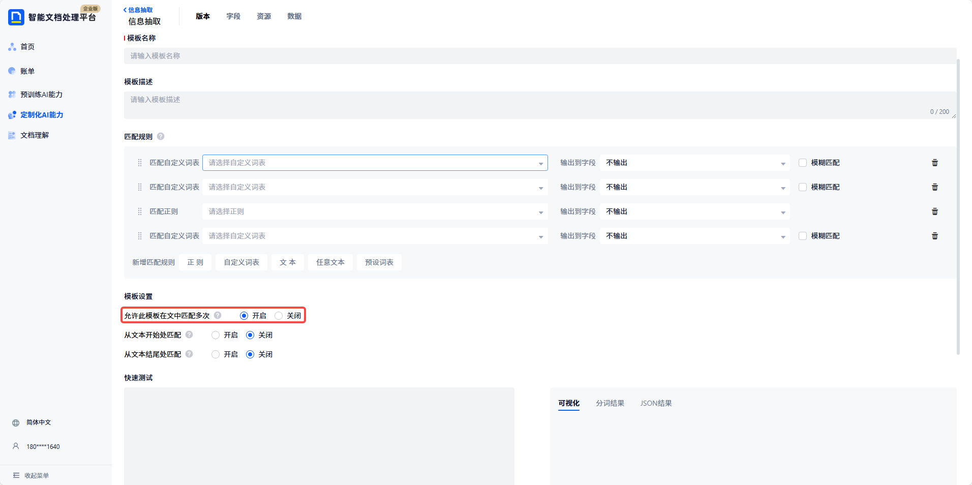Open 账单 in the sidebar
The height and width of the screenshot is (485, 972).
[x=27, y=71]
